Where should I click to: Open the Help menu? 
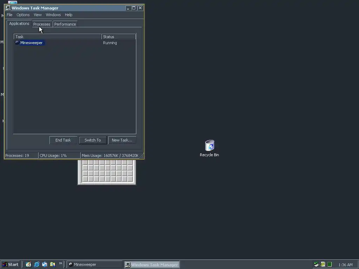pyautogui.click(x=68, y=15)
